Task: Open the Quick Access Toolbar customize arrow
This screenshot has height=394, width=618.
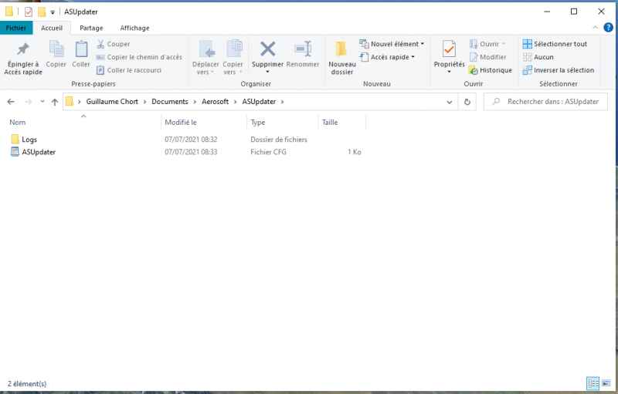Action: (x=53, y=12)
